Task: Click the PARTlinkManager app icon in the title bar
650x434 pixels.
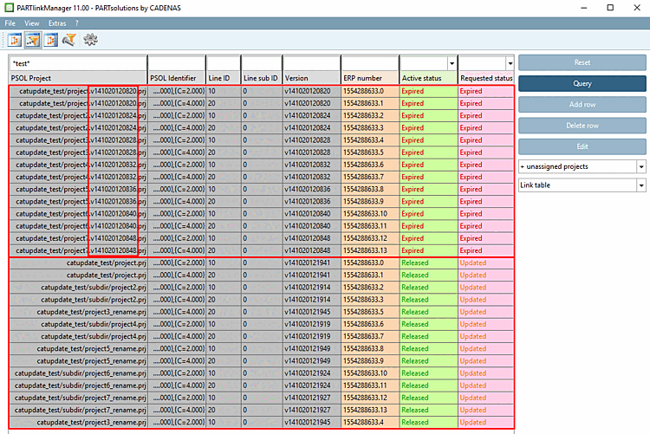Action: click(9, 7)
